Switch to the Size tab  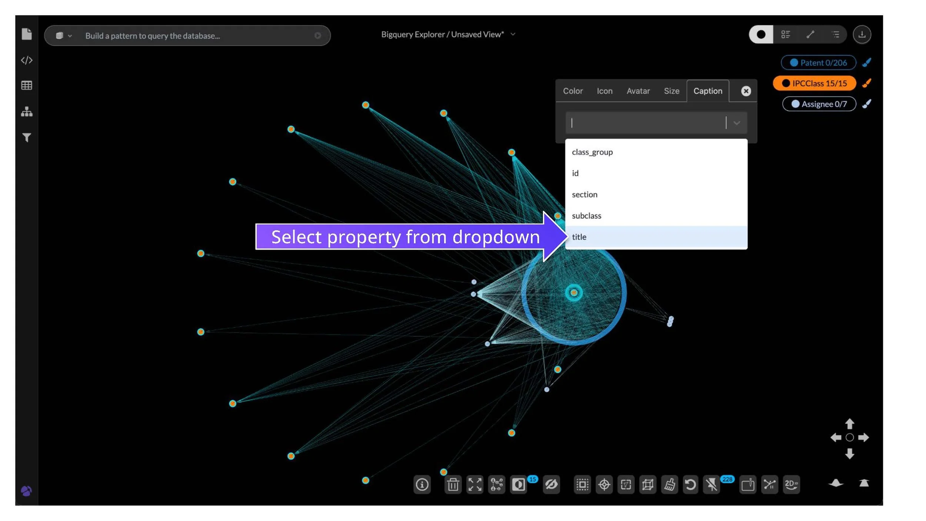click(671, 91)
